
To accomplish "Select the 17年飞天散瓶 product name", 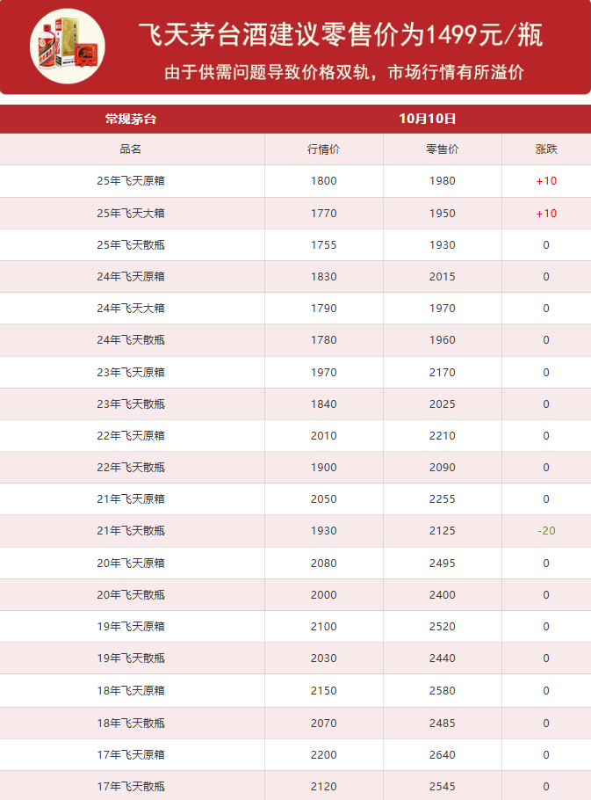I will point(131,786).
